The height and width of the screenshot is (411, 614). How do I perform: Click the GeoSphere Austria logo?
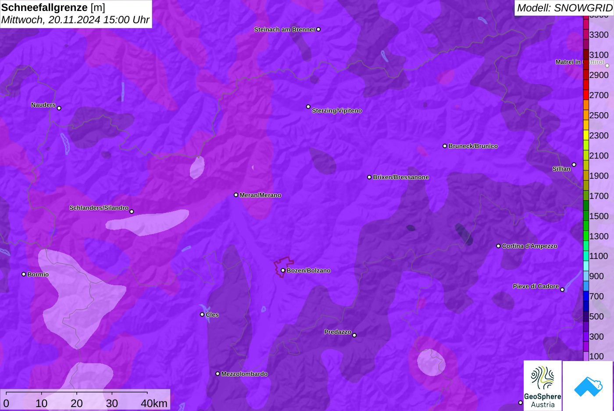[x=543, y=386]
